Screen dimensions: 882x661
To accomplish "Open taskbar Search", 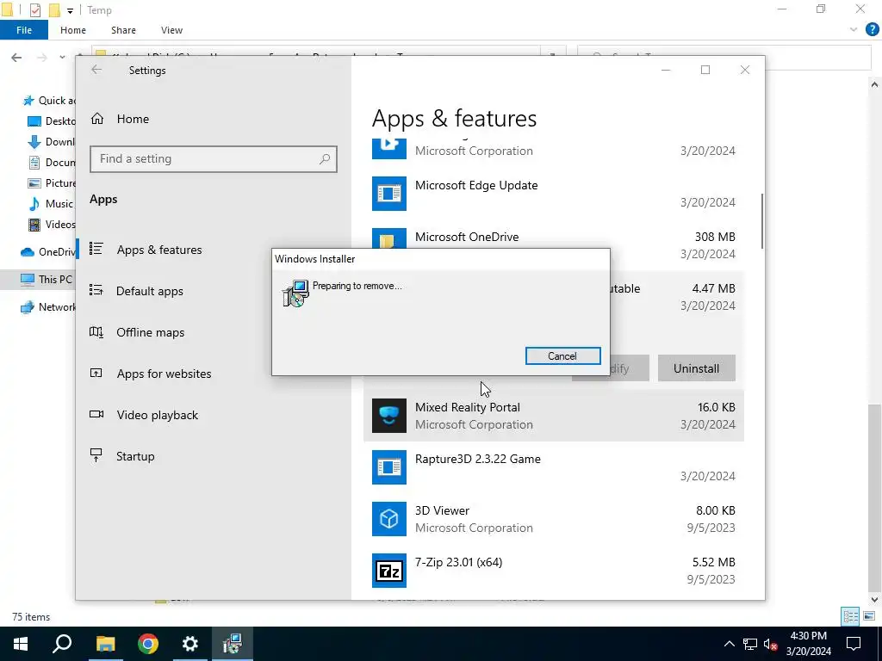I will coord(62,644).
